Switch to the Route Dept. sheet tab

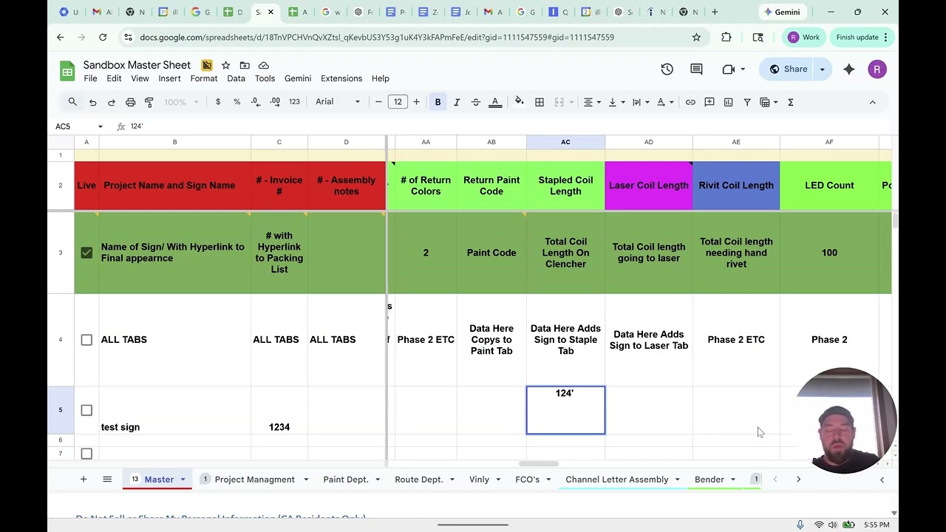click(419, 480)
